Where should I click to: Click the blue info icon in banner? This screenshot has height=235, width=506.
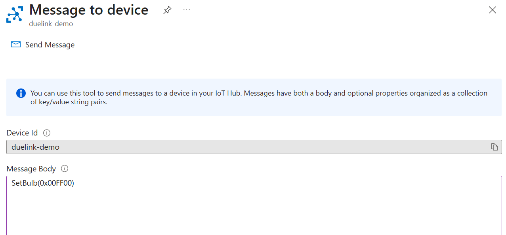[x=21, y=94]
